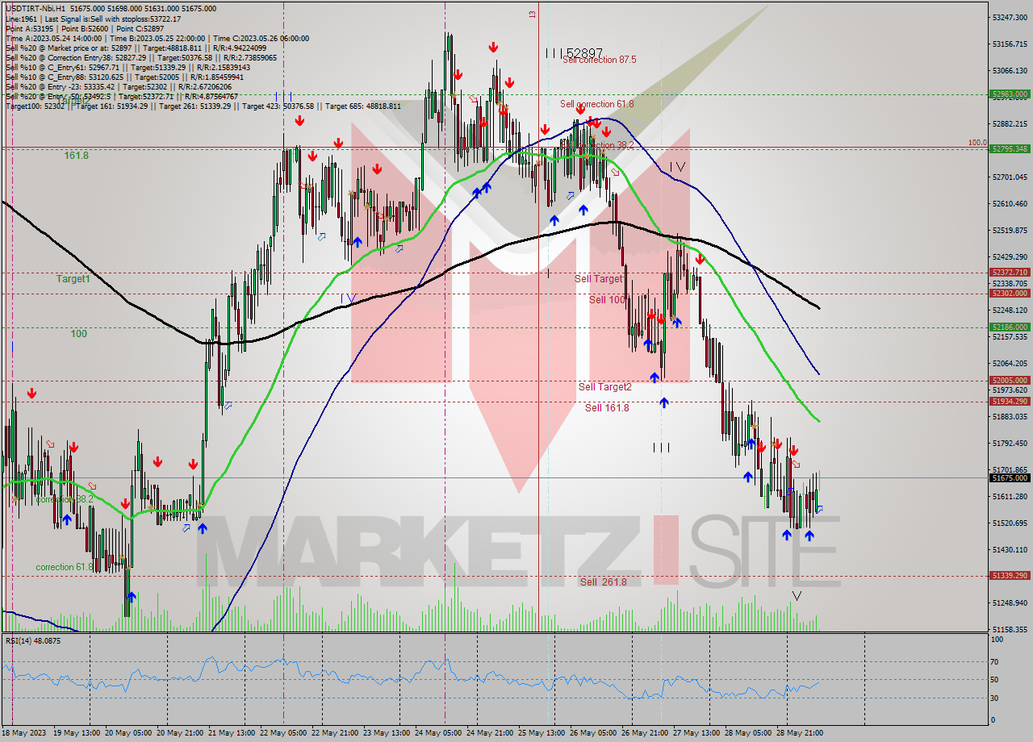Click the green 'correction 61.8' label
Image resolution: width=1033 pixels, height=742 pixels.
coord(66,567)
